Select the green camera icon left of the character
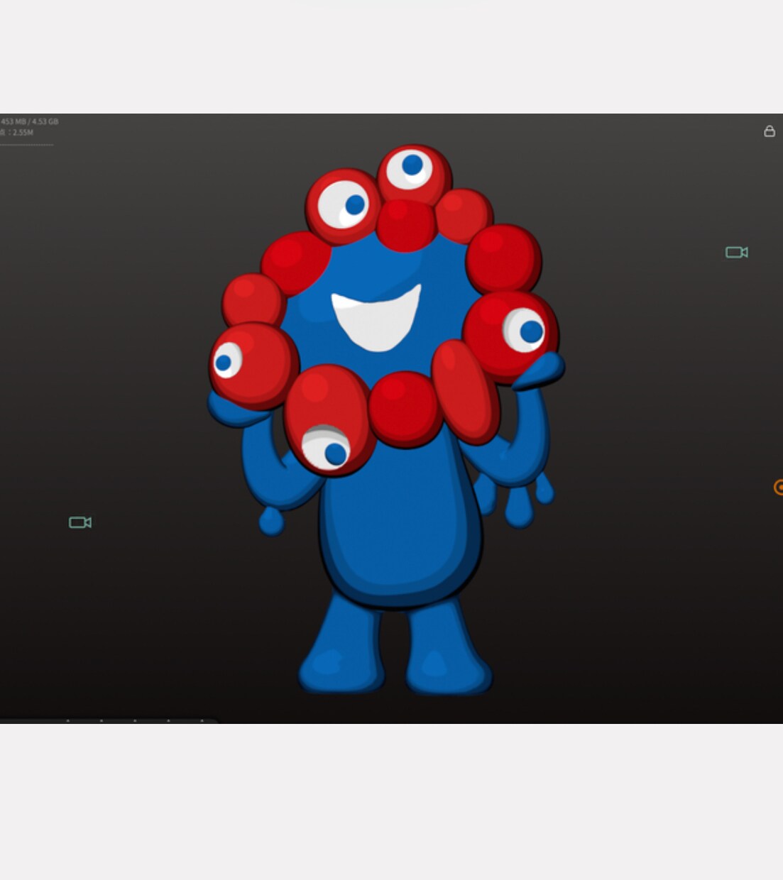This screenshot has width=783, height=880. 80,522
